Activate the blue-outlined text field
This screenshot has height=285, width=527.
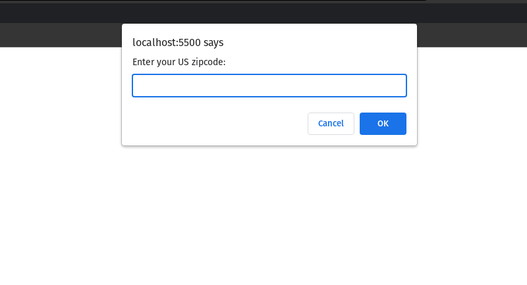pyautogui.click(x=269, y=86)
